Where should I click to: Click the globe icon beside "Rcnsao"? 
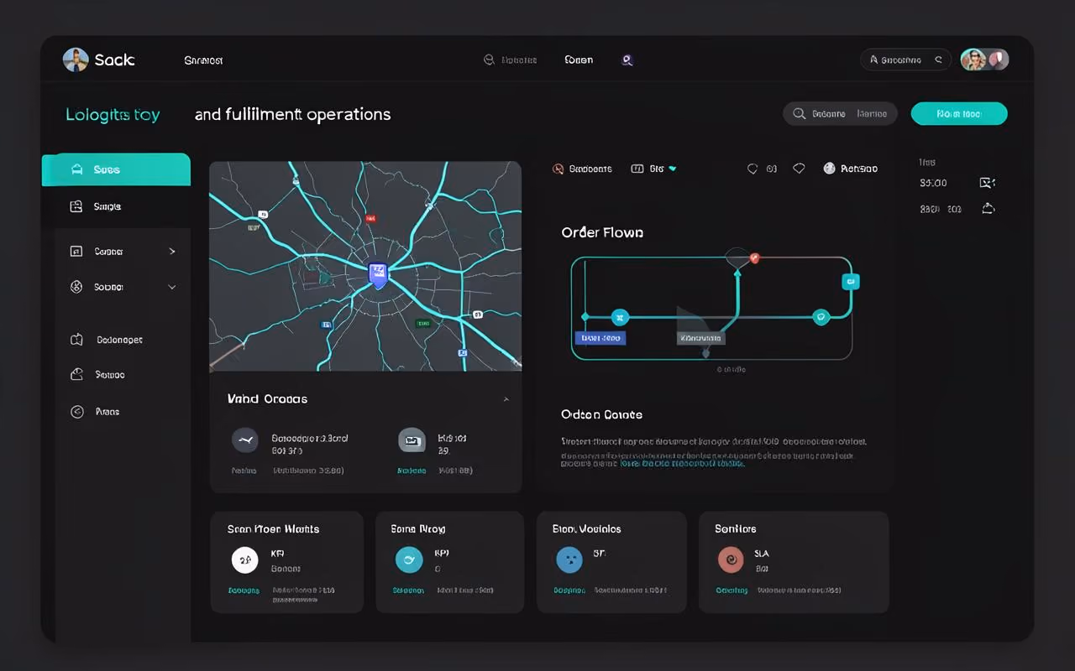(x=830, y=169)
